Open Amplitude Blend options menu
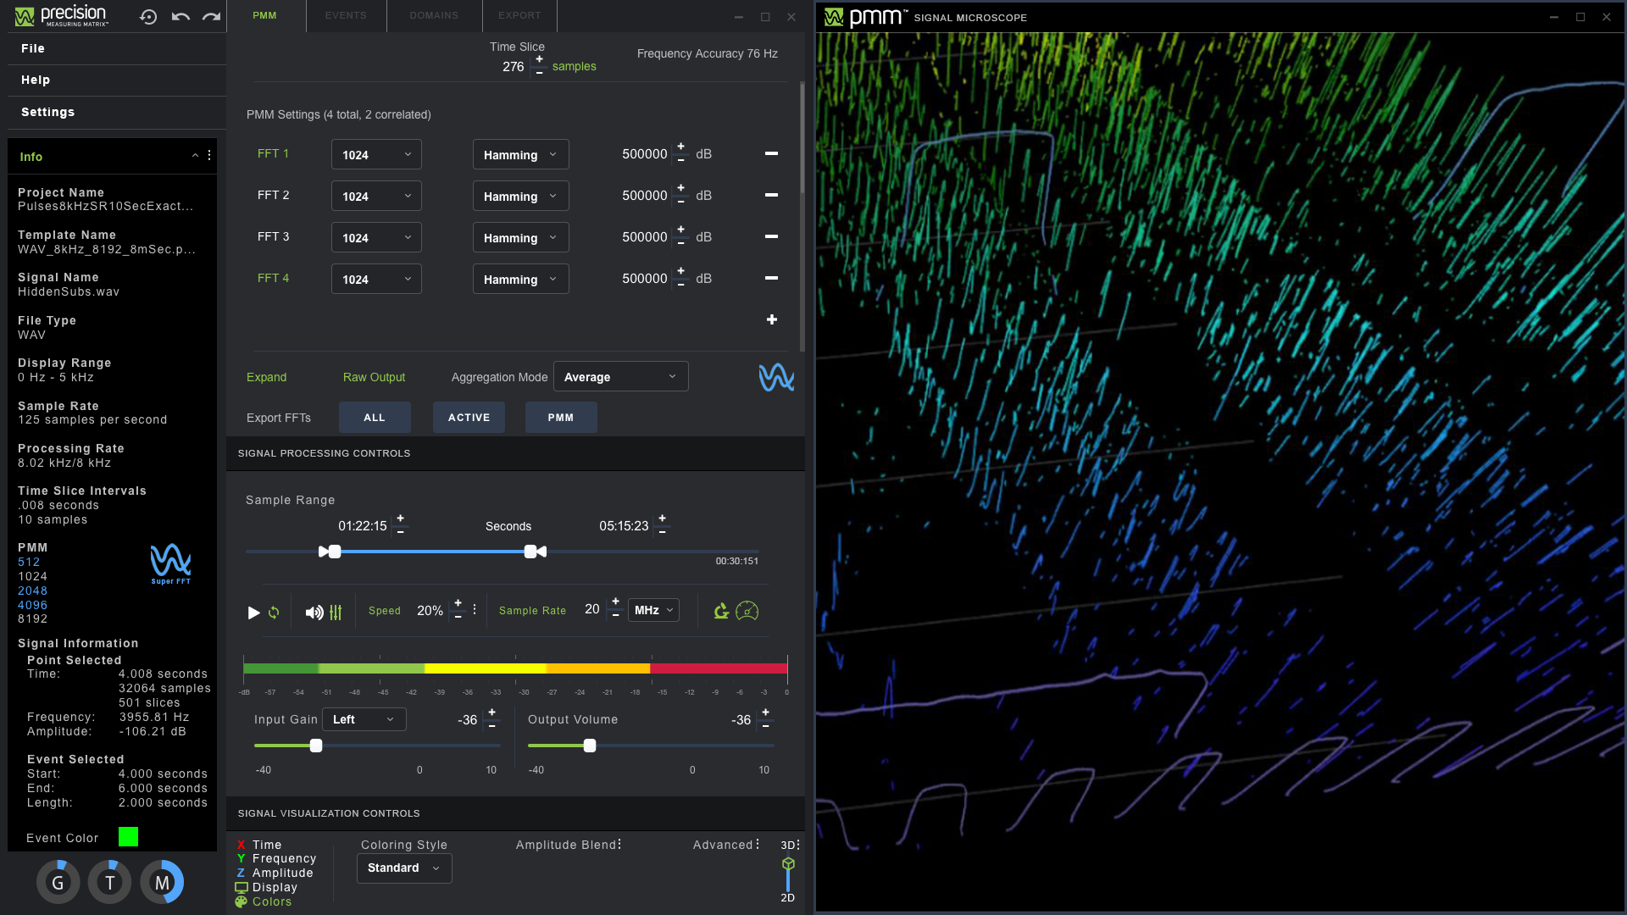The image size is (1627, 915). pos(619,844)
